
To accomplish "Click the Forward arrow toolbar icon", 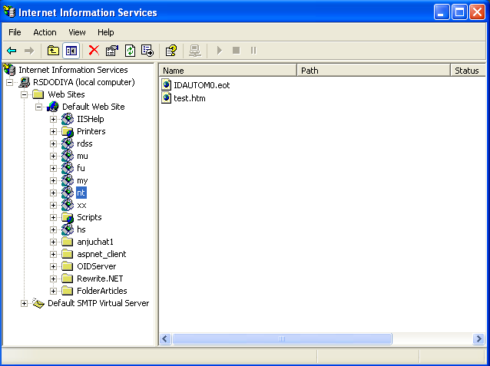I will pos(29,51).
